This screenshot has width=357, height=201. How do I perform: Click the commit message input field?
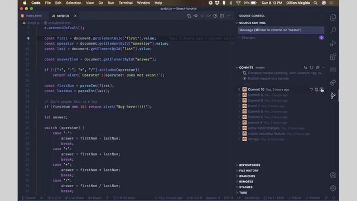[x=281, y=30]
